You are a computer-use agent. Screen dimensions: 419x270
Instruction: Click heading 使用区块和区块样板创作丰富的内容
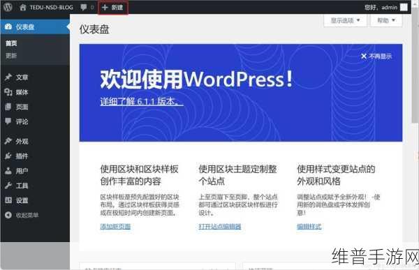(x=139, y=175)
